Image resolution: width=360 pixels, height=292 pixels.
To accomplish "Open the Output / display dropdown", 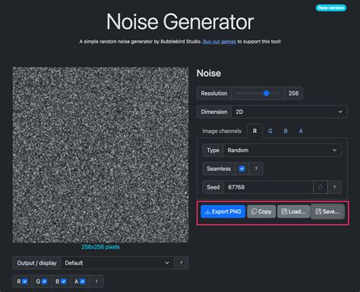I will tap(117, 263).
